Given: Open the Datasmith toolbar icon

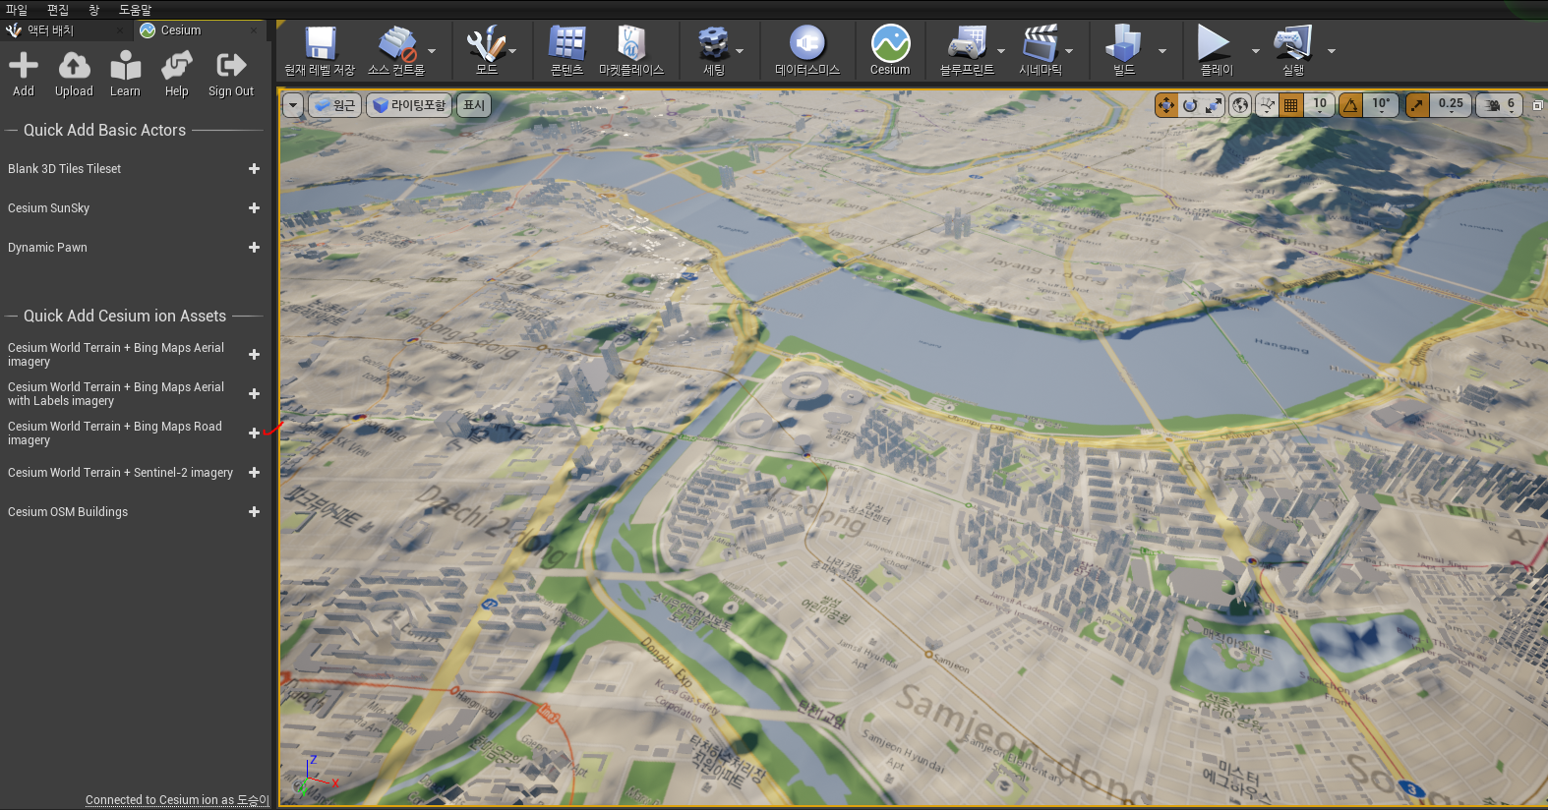Looking at the screenshot, I should tap(807, 51).
